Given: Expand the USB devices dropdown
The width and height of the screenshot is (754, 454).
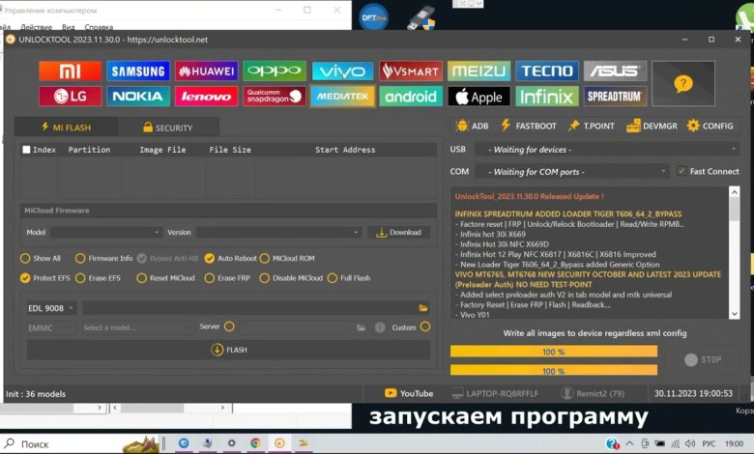Looking at the screenshot, I should 607,150.
